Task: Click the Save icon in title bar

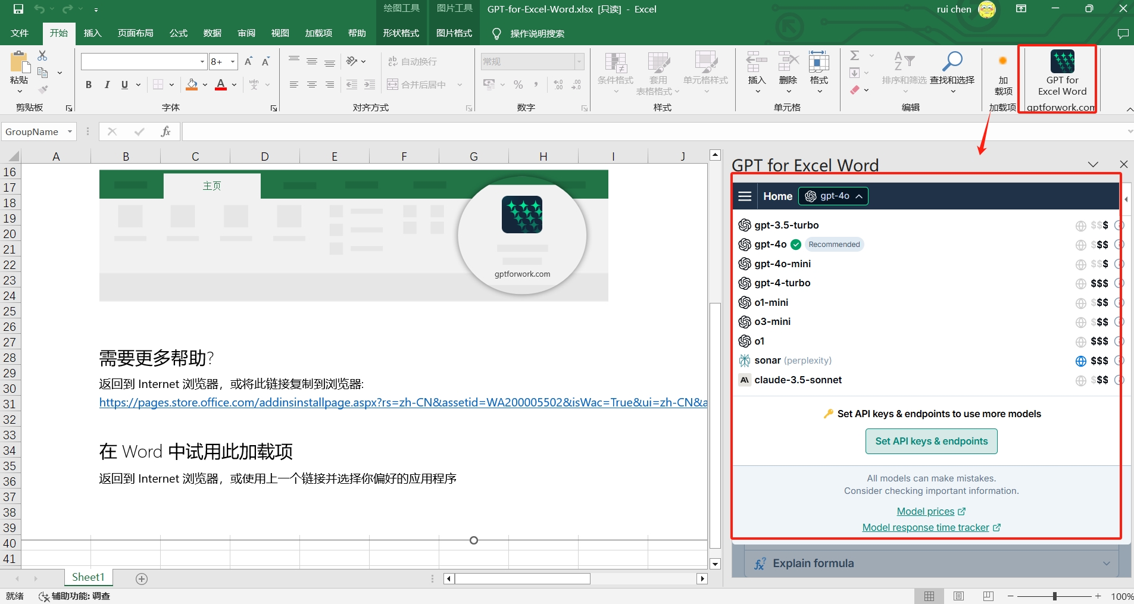Action: [x=18, y=9]
